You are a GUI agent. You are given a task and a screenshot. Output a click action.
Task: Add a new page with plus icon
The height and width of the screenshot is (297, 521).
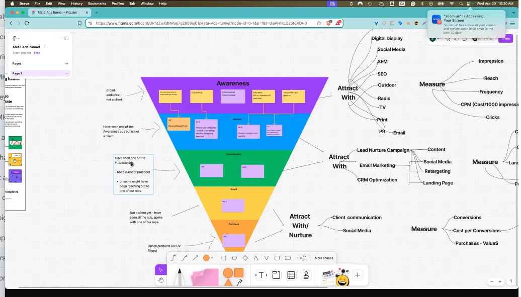coord(67,63)
